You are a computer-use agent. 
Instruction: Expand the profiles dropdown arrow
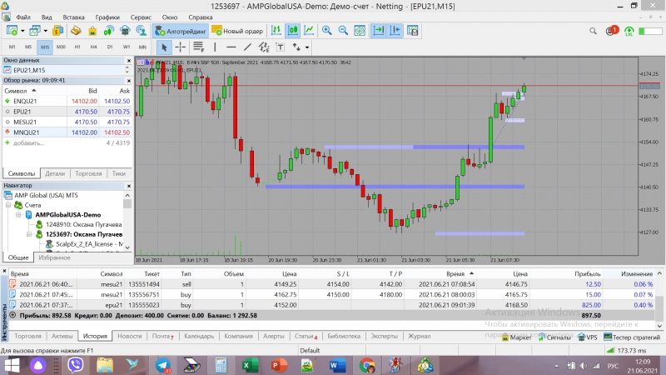45,31
